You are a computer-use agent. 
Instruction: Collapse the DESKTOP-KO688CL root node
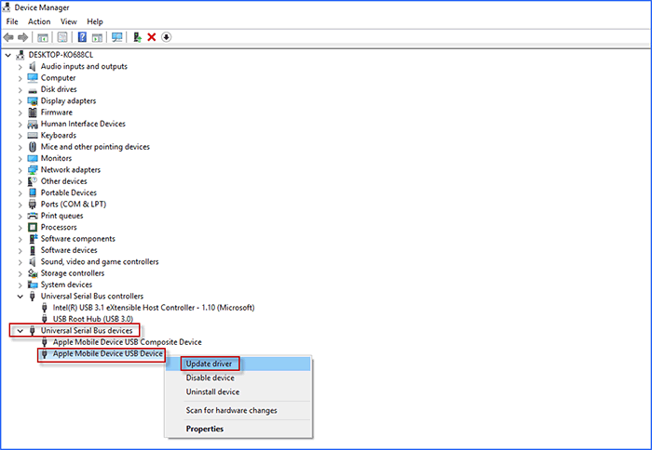pos(9,55)
